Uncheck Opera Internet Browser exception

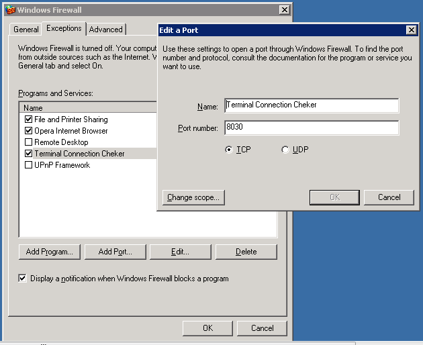(28, 131)
